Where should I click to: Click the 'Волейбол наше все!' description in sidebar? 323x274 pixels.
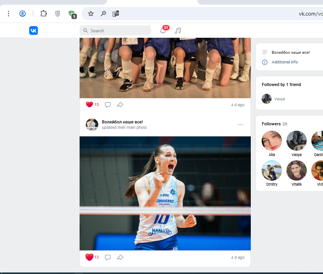click(290, 52)
